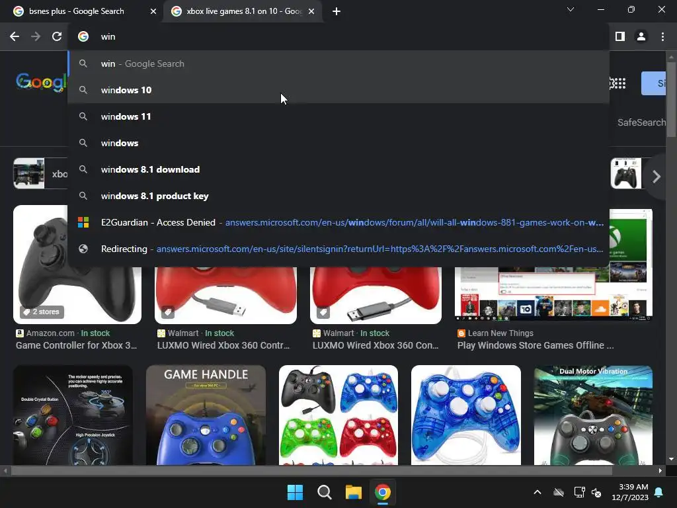Open transparent blue controller image
Viewport: 677px width, 508px height.
466,415
